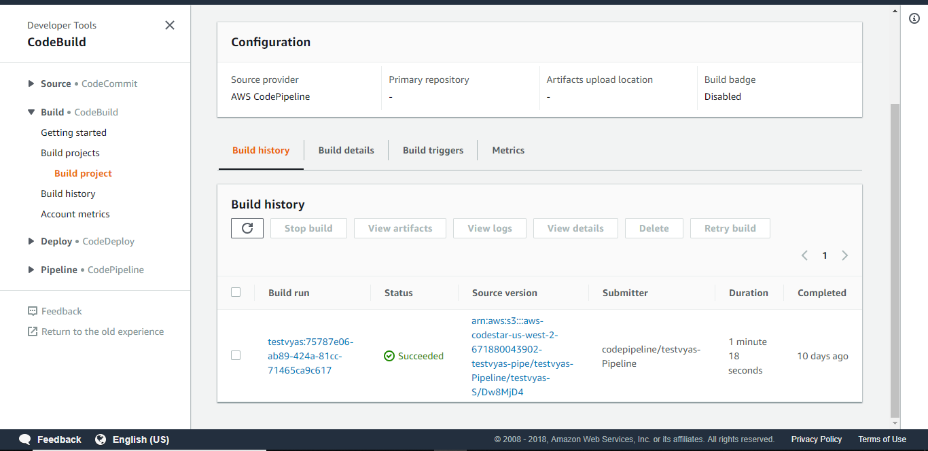This screenshot has height=451, width=928.
Task: Click the Feedback speech bubble icon in footer
Action: point(25,439)
